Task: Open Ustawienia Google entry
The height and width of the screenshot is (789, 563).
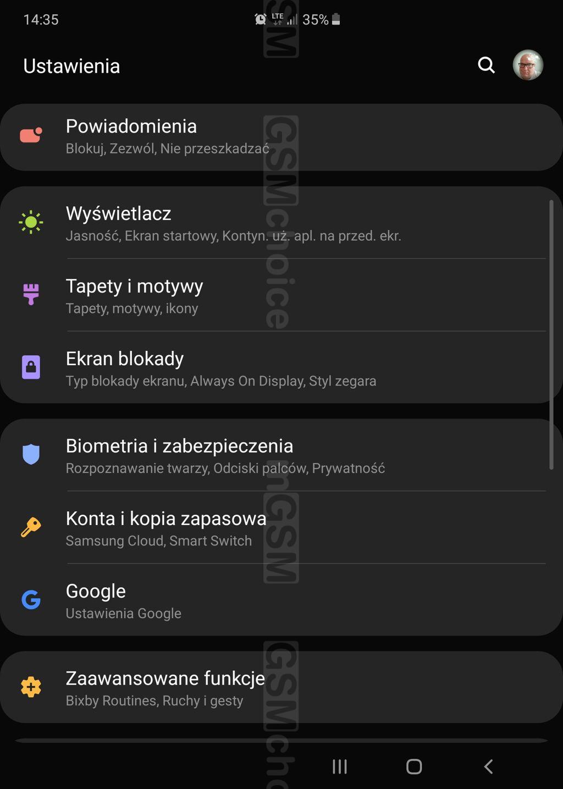Action: [x=281, y=600]
